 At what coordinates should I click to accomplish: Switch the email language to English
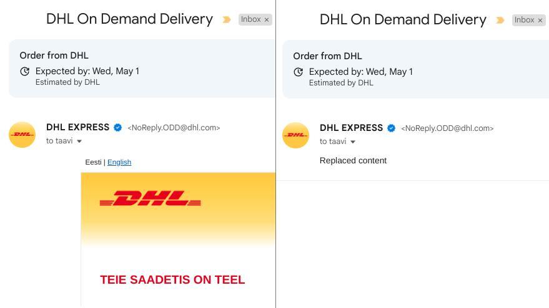click(119, 162)
